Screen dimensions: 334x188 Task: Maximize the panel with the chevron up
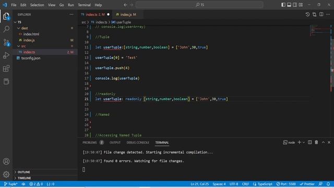(323, 142)
